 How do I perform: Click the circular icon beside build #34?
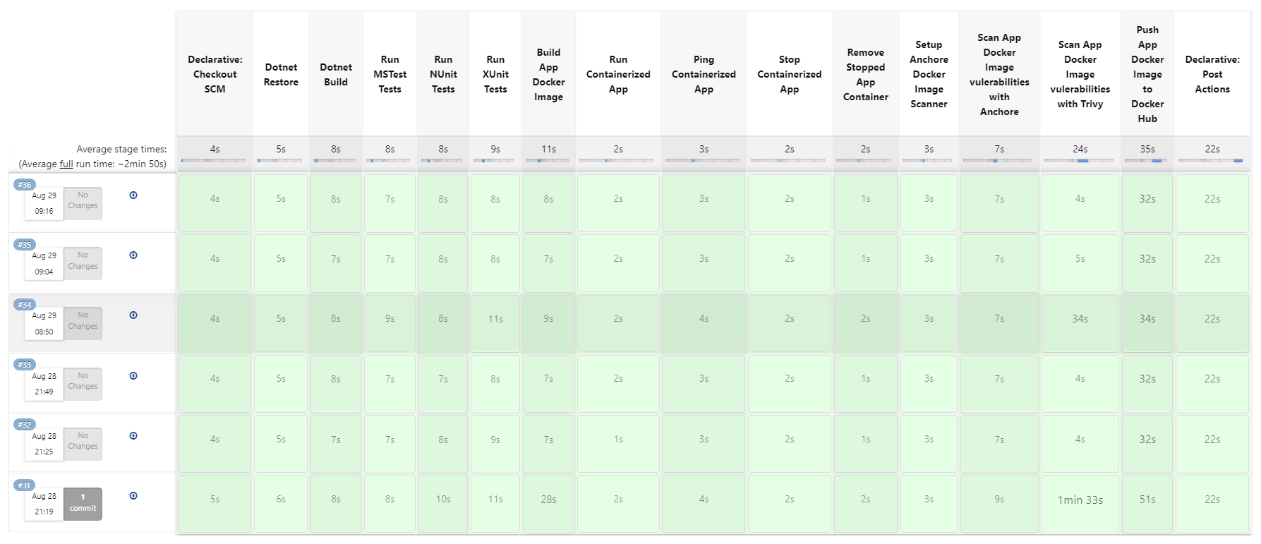[133, 315]
